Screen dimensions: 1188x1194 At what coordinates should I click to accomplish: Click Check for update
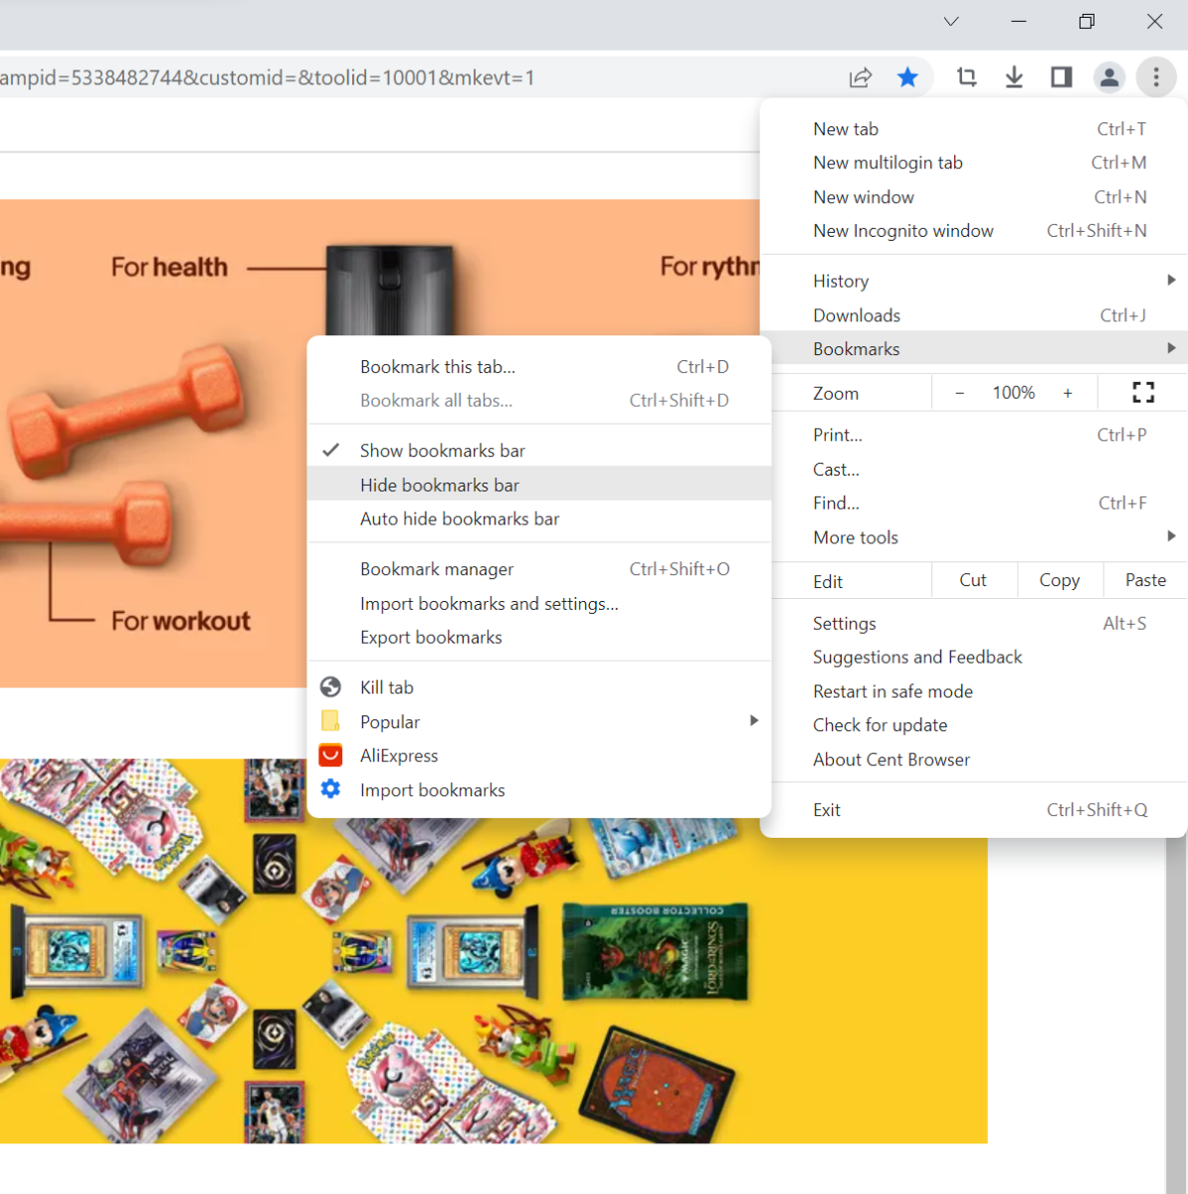point(880,724)
